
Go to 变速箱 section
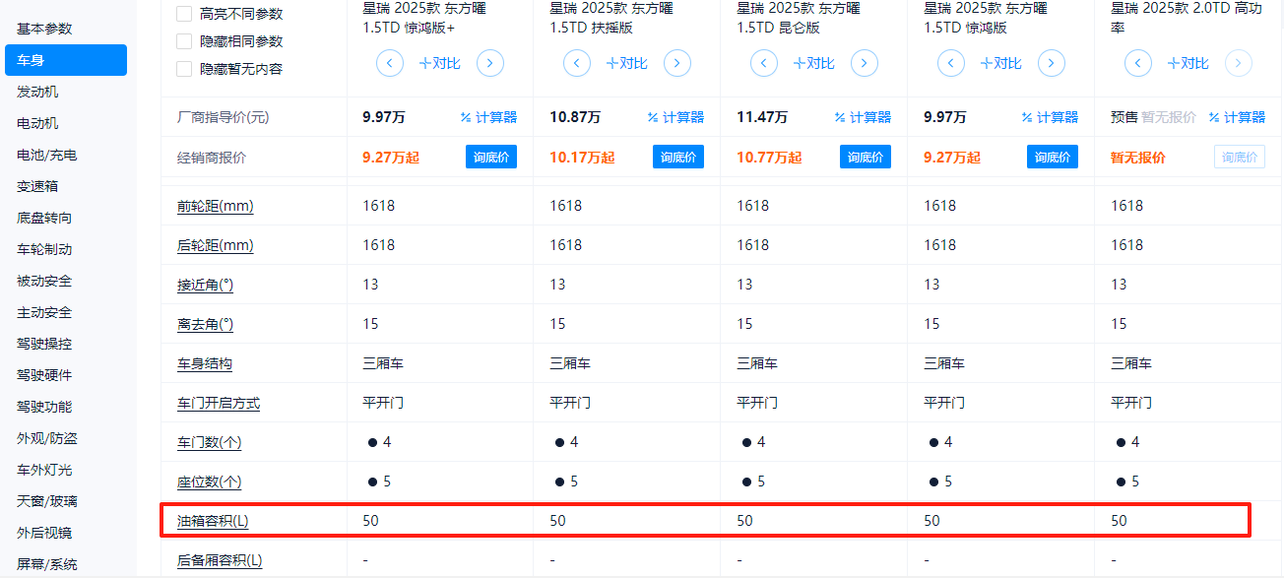37,186
